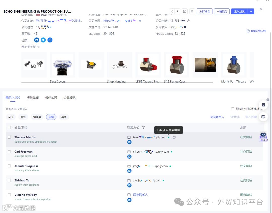Click Zhichao Ye's email envelope icon
This screenshot has height=213, width=272.
129,180
